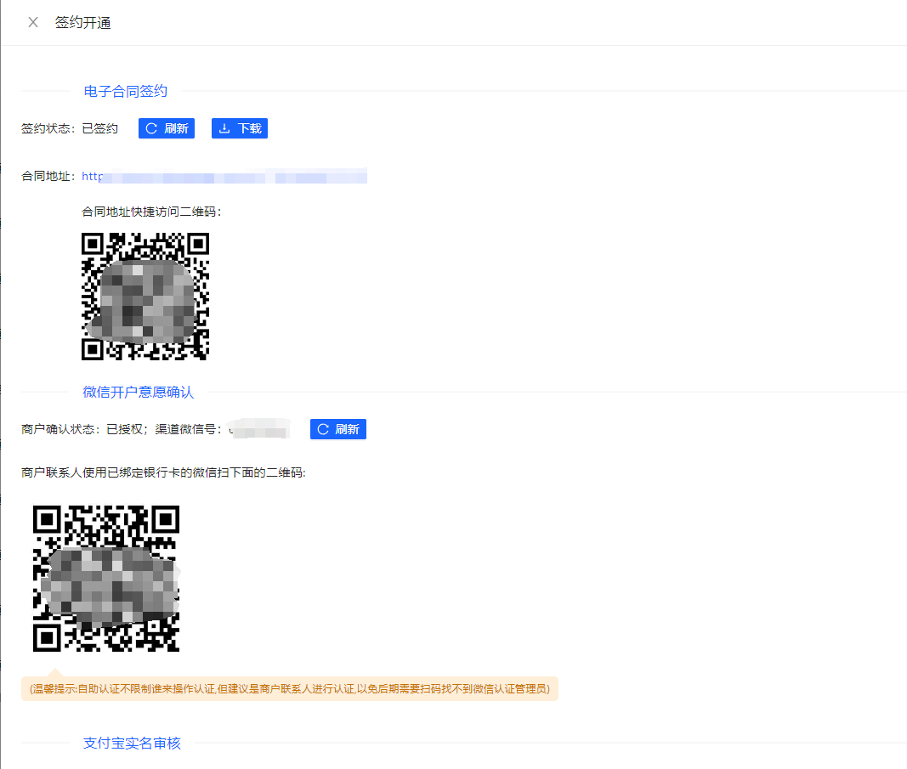Screen dimensions: 907x769
Task: Click the 签约状态 label
Action: click(x=48, y=128)
